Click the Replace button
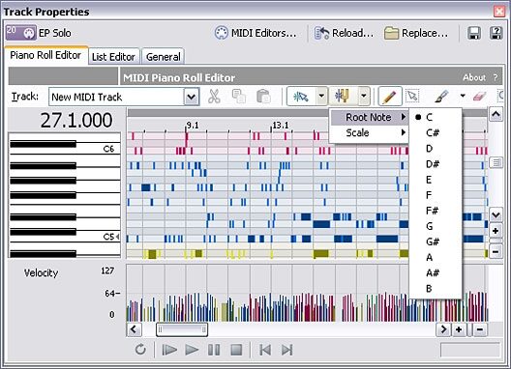The image size is (511, 369). tap(416, 33)
